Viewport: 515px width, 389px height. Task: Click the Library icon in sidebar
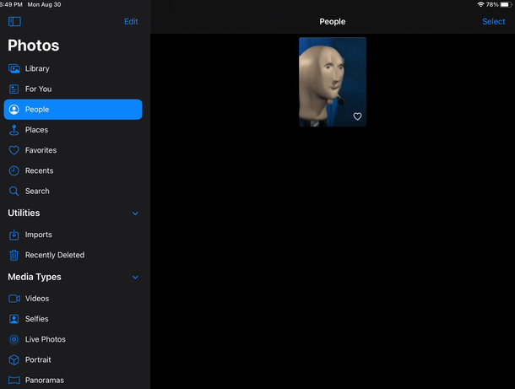click(14, 68)
